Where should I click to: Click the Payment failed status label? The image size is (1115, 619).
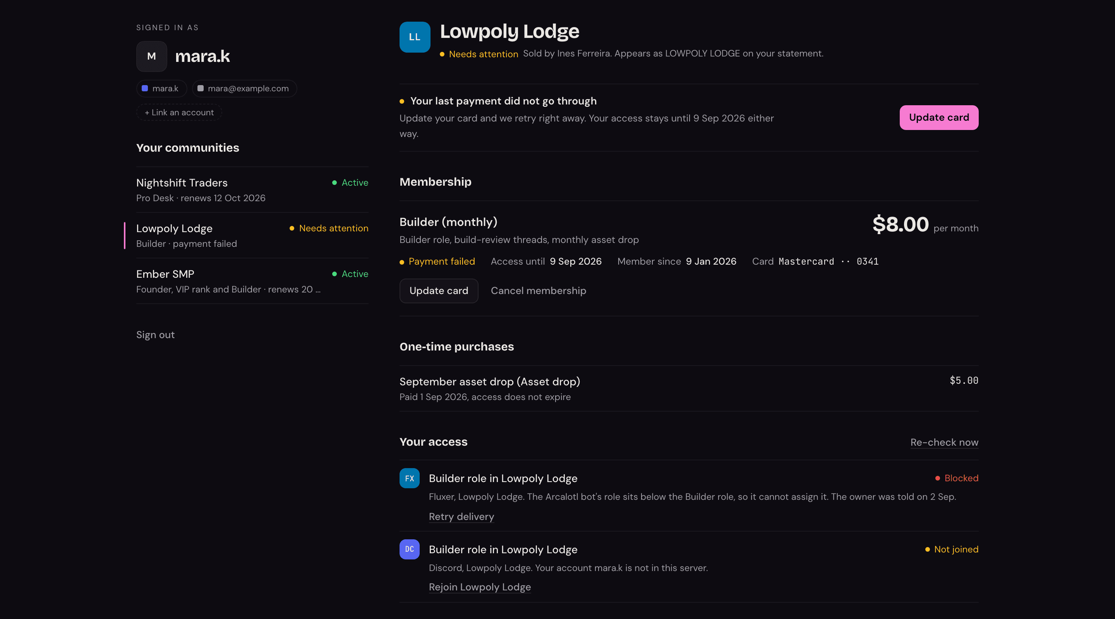pyautogui.click(x=437, y=261)
